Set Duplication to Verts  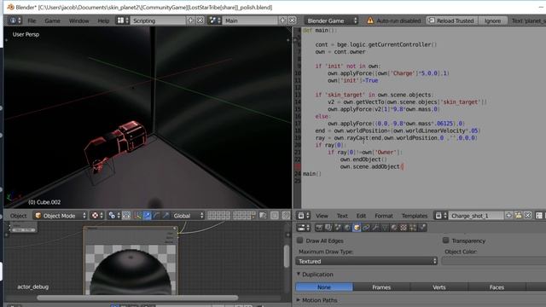pyautogui.click(x=439, y=287)
